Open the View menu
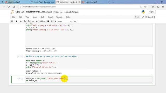 pyautogui.click(x=27, y=17)
